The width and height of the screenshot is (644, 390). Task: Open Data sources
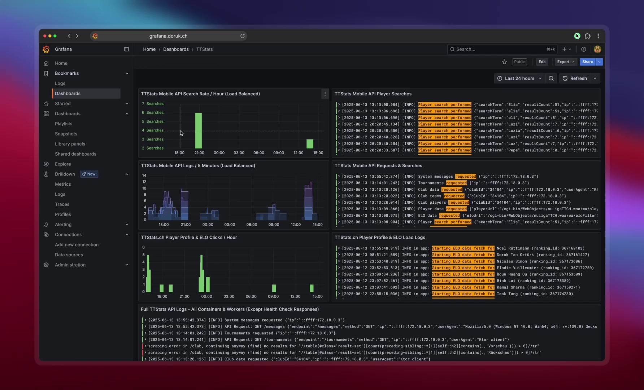[x=69, y=255]
